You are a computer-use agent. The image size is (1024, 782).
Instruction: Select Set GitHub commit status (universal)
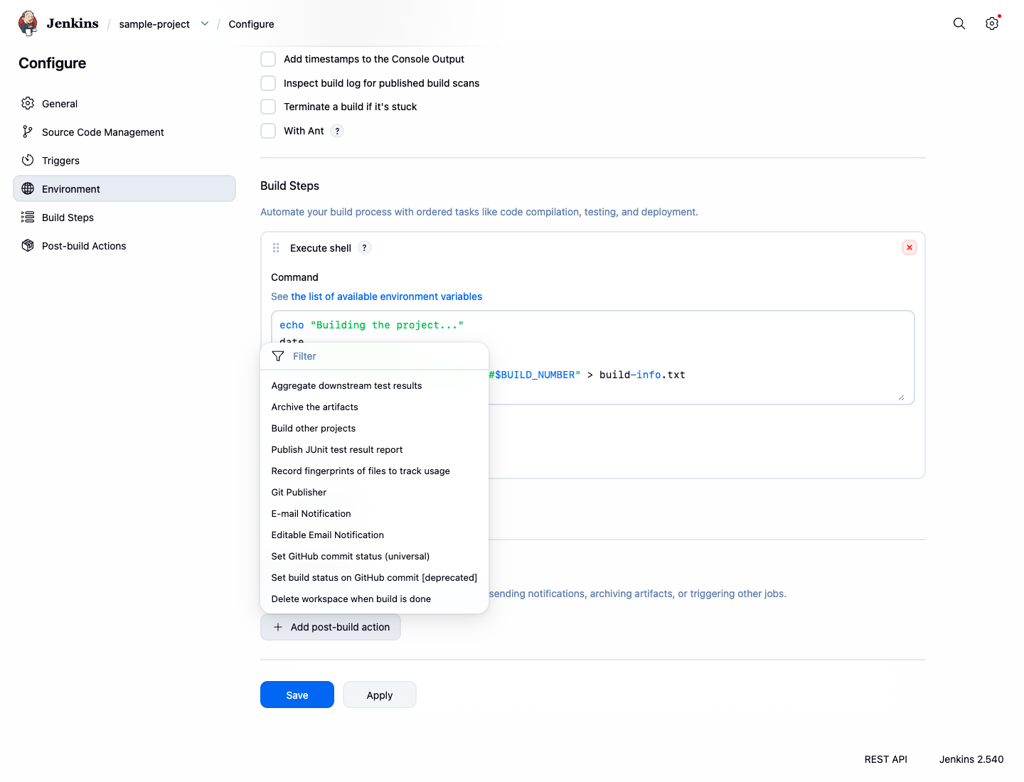374,556
